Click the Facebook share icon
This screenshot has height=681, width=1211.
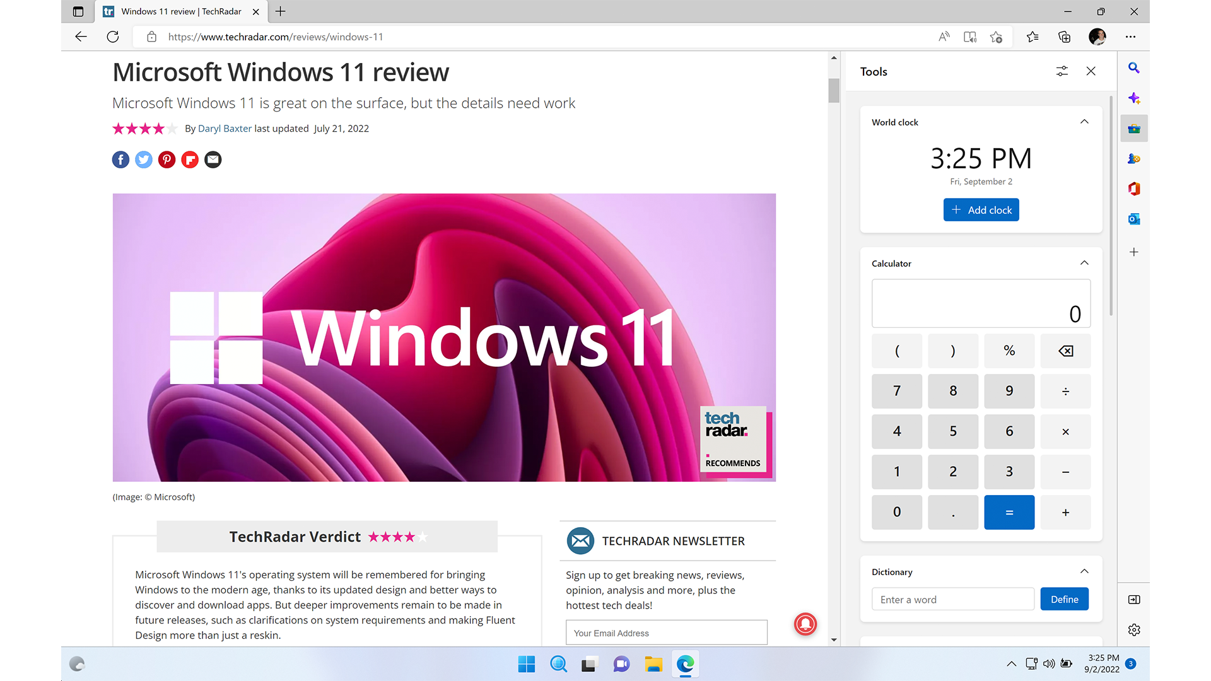click(x=120, y=160)
